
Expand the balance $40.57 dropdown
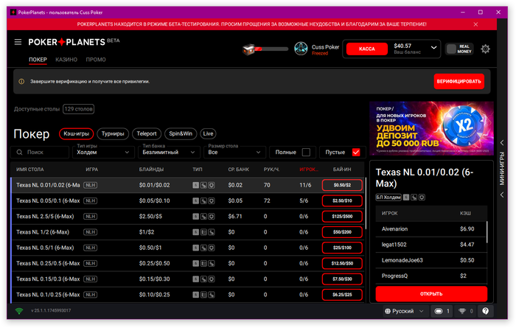pos(433,48)
